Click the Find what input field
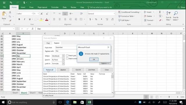This screenshot has width=186, height=105. (66, 47)
